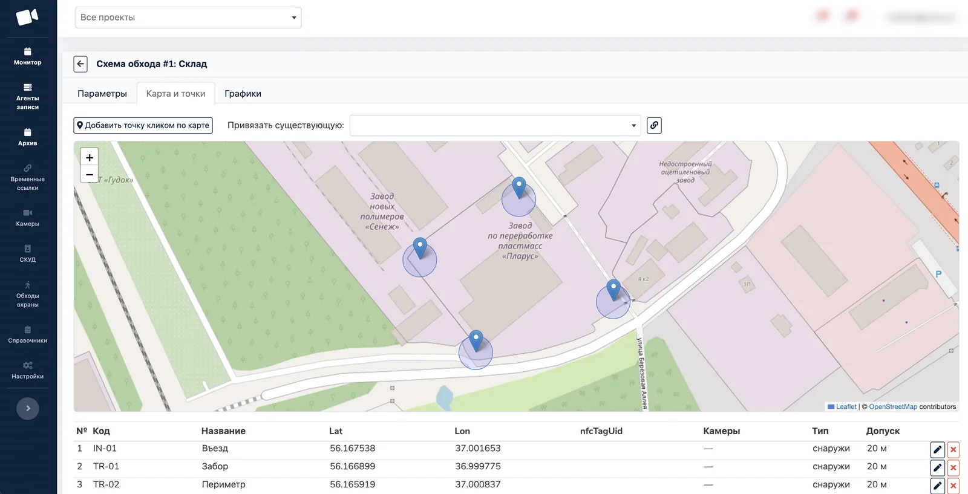This screenshot has height=494, width=968.
Task: Open the Привязать существующую dropdown
Action: coord(495,125)
